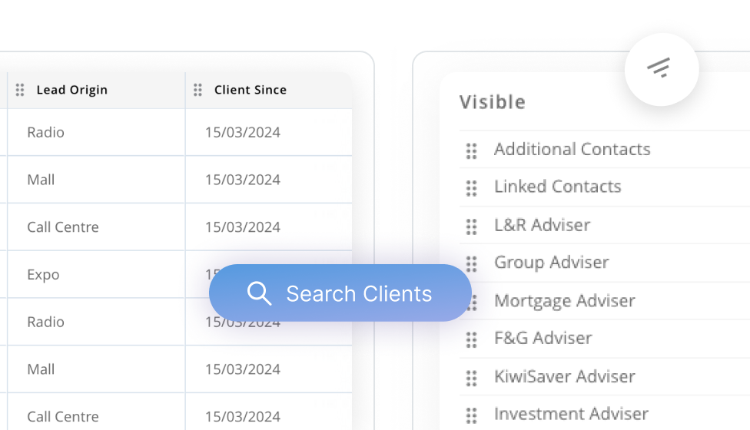Open the filter icon round button
750x430 pixels.
(662, 69)
